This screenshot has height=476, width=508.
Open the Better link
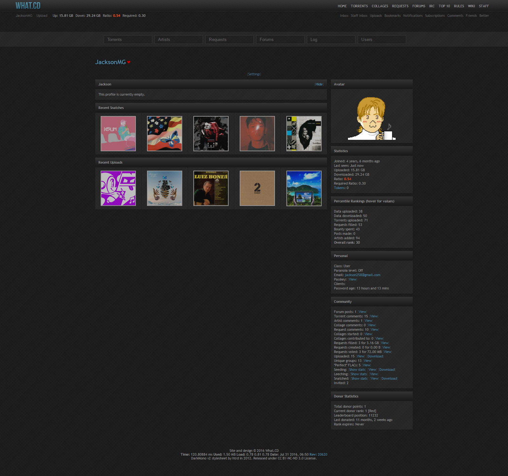pyautogui.click(x=484, y=16)
